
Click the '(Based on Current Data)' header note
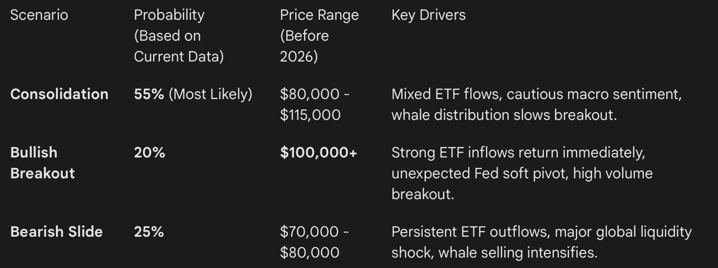178,46
